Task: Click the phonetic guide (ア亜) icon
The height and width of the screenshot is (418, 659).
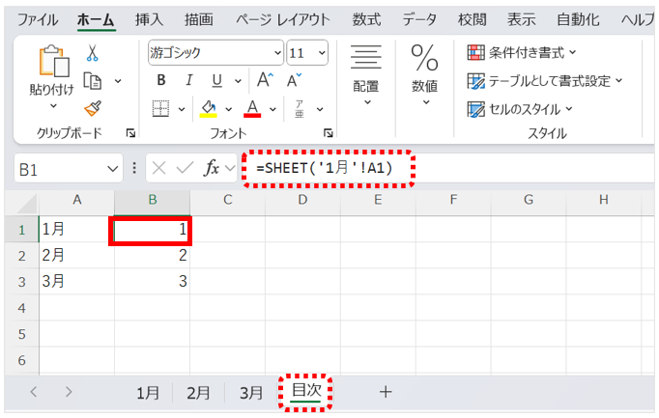Action: point(300,109)
